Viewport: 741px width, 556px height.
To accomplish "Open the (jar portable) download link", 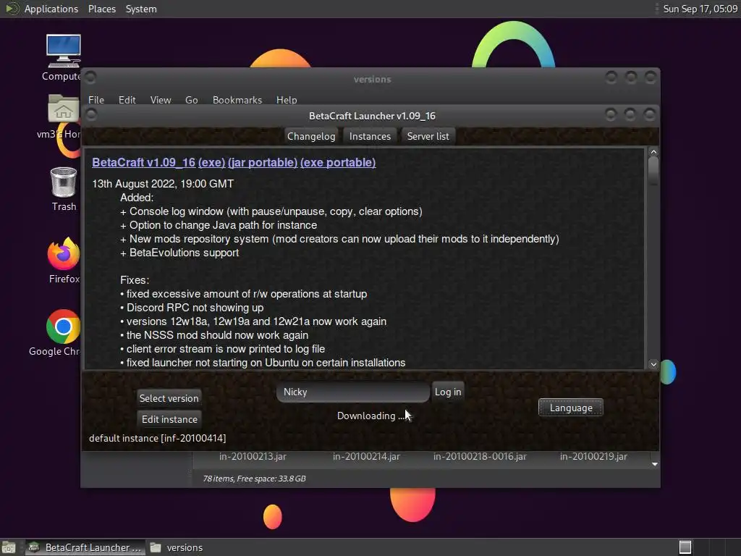I will point(262,162).
